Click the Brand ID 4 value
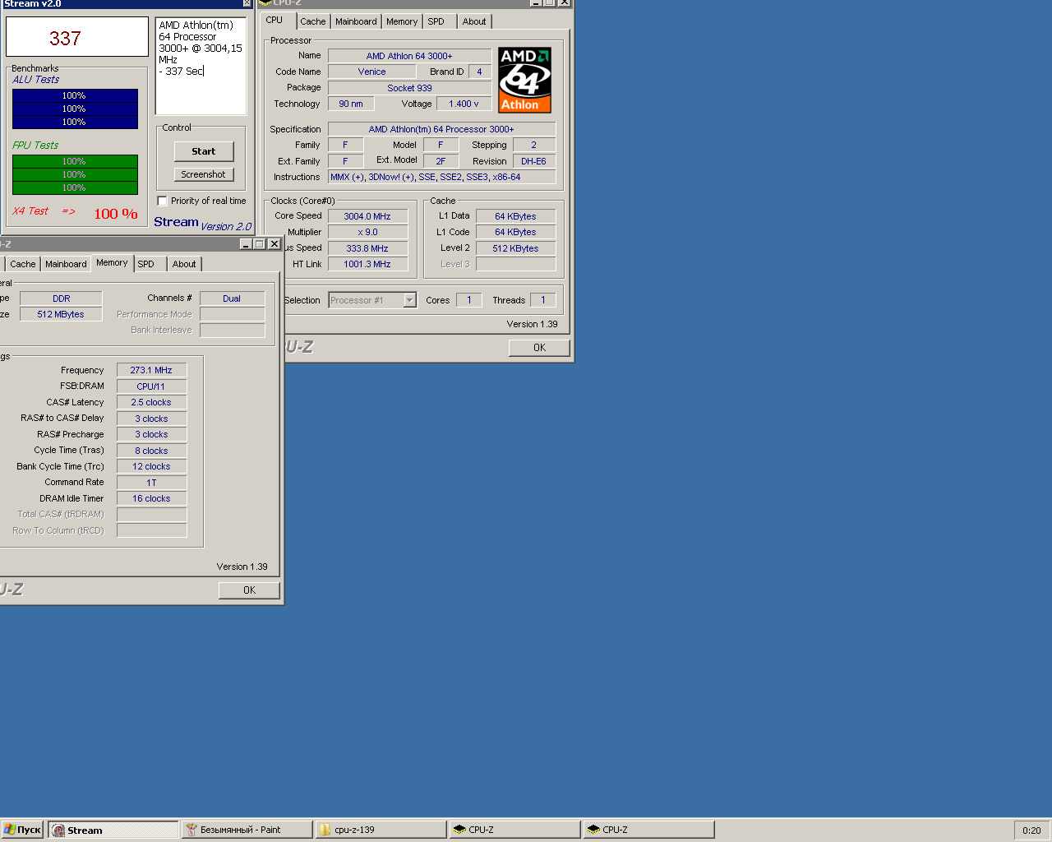 click(480, 72)
